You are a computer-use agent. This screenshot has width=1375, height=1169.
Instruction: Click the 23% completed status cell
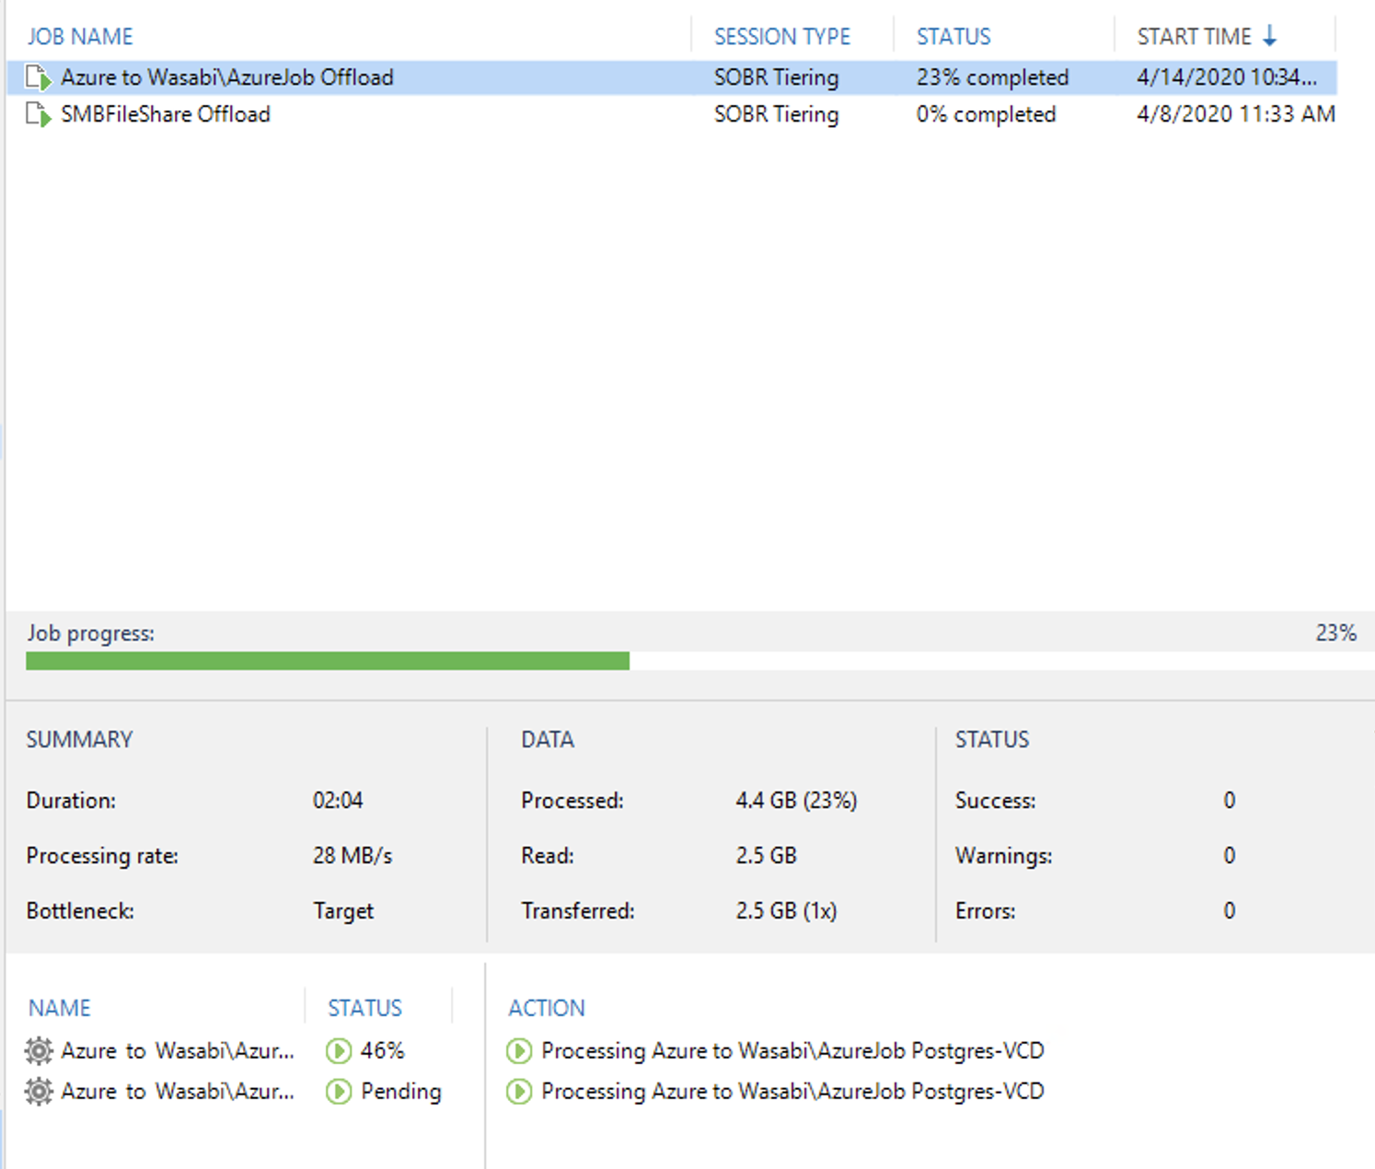pos(993,77)
